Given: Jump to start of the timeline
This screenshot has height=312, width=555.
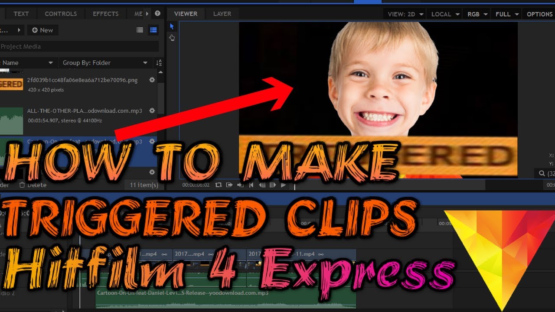Looking at the screenshot, I should tap(251, 185).
